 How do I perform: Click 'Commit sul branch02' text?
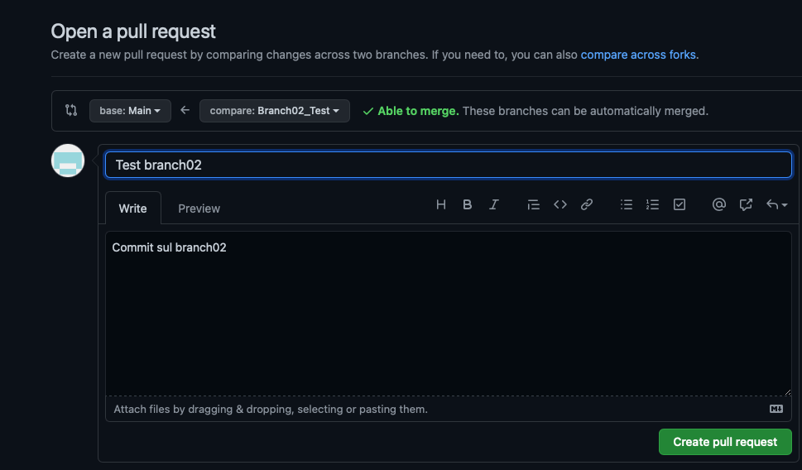[170, 247]
